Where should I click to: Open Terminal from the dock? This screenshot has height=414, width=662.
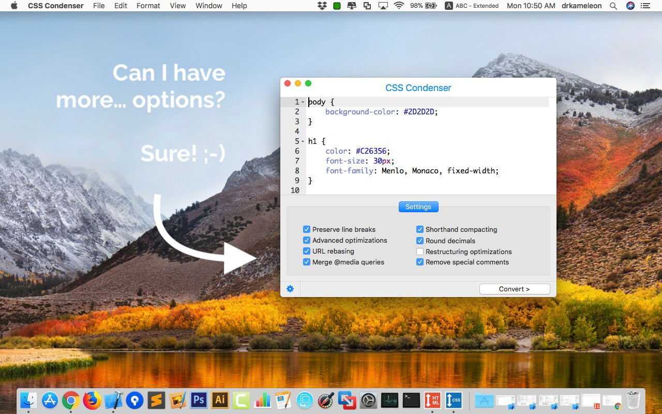tap(411, 400)
